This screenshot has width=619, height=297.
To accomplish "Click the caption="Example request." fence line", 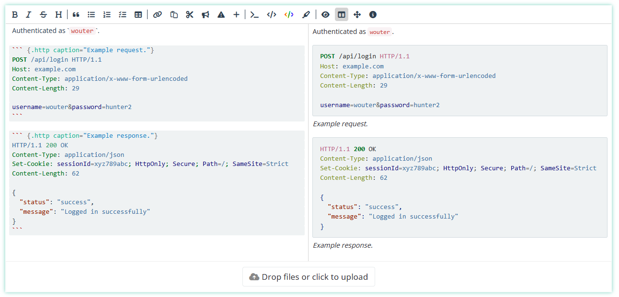I will coord(83,50).
